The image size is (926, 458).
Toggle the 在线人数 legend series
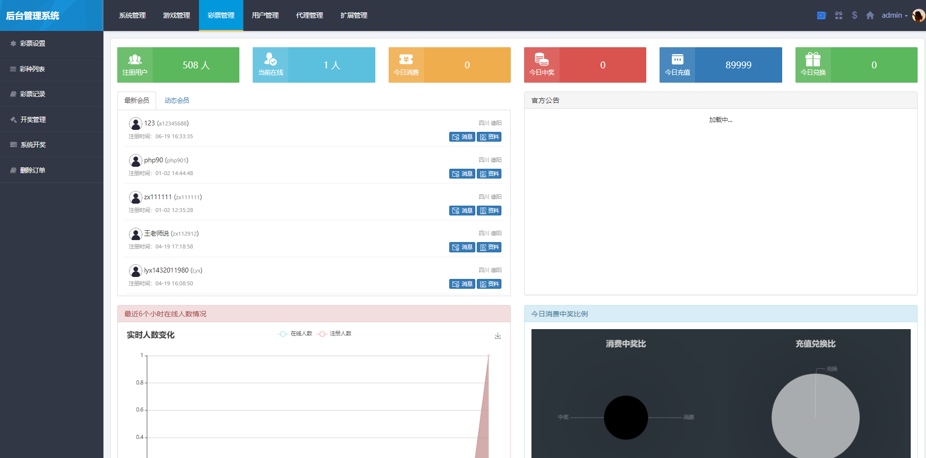(296, 334)
